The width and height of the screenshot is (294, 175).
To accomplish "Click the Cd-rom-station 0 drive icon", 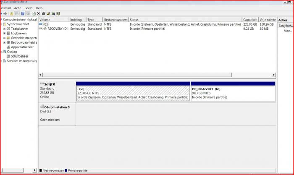I will [42, 107].
